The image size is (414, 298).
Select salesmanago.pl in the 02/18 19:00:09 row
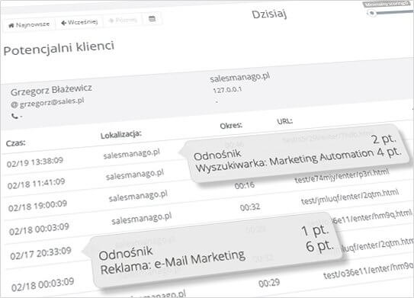point(138,196)
